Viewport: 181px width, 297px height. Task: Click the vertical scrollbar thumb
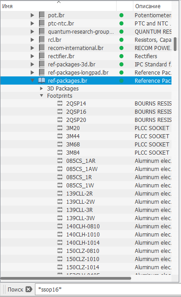click(175, 44)
